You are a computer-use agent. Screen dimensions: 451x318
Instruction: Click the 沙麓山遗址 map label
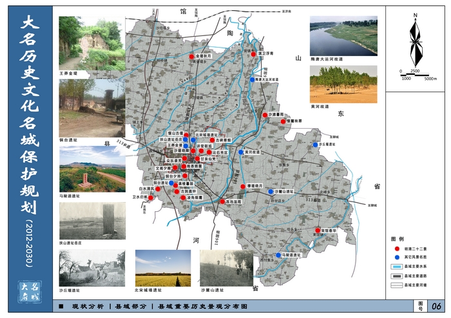pyautogui.click(x=284, y=191)
